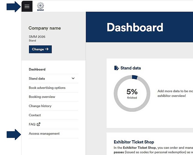Click the Stand data card heading
This screenshot has width=193, height=155.
(x=130, y=68)
